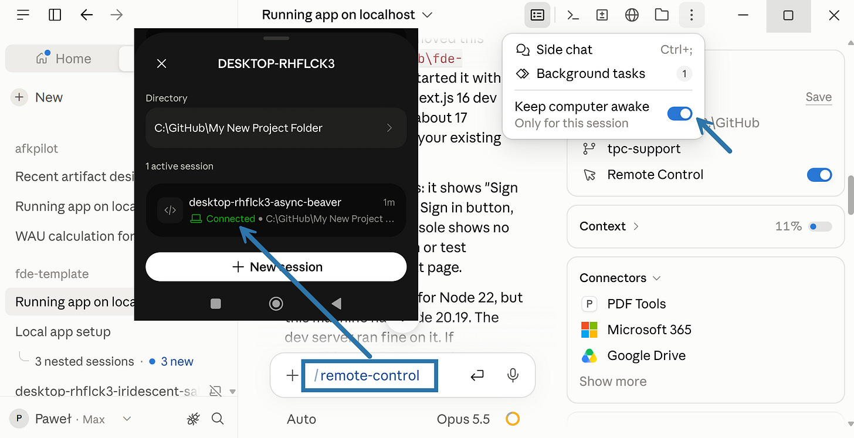Click the /remote-control prompt input field
Image resolution: width=854 pixels, height=438 pixels.
[x=370, y=376]
